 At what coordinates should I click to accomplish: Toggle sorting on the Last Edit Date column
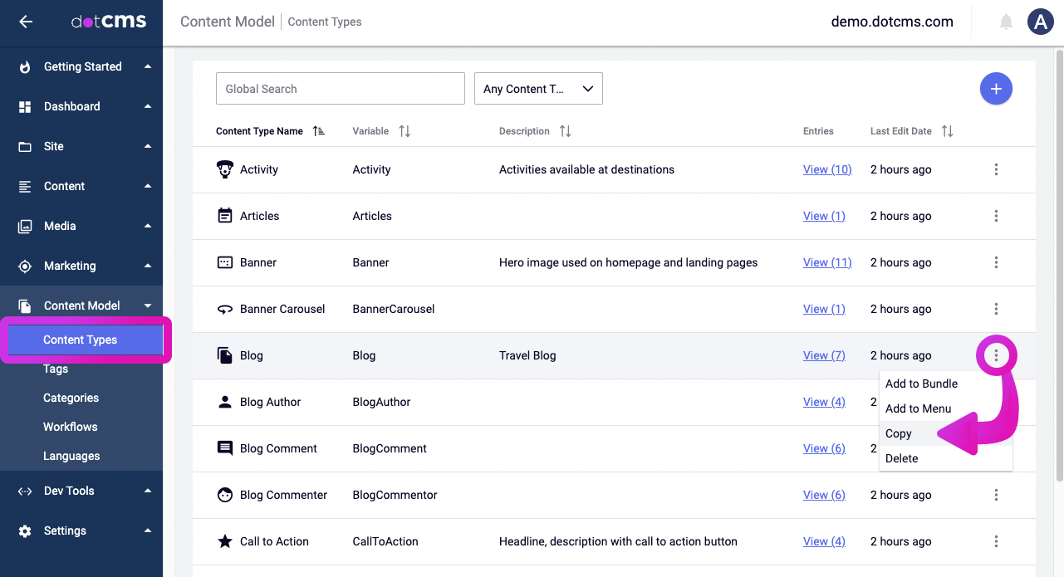point(947,131)
